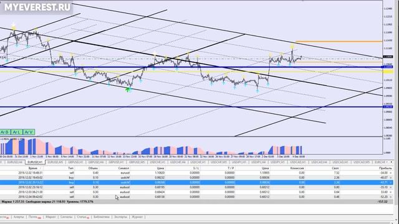Click the green asterisk marker on chart
The height and width of the screenshot is (224, 399).
click(128, 90)
